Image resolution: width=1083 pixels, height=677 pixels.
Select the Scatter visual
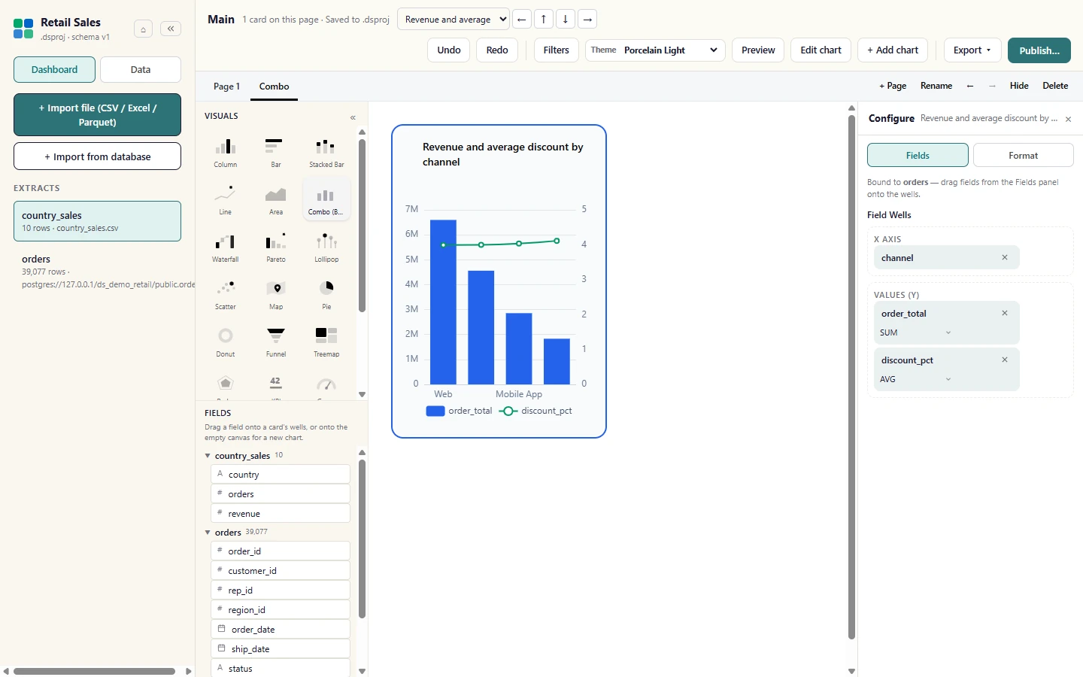tap(226, 294)
